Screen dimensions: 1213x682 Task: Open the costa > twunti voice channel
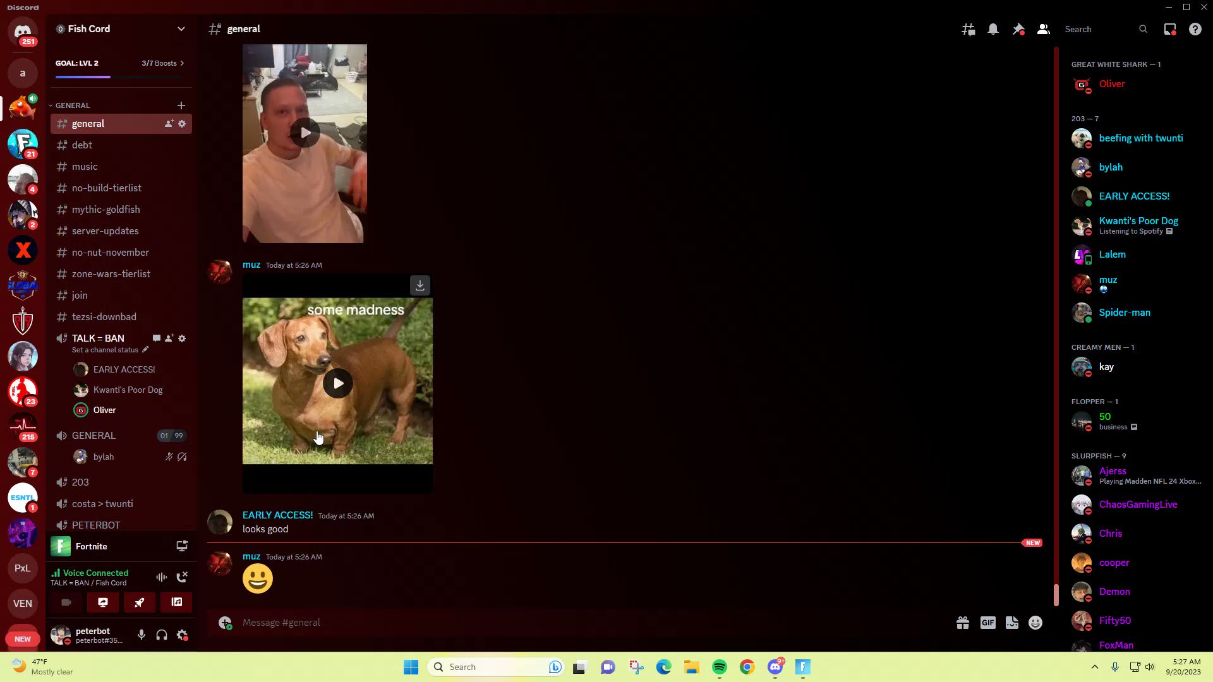(x=102, y=504)
